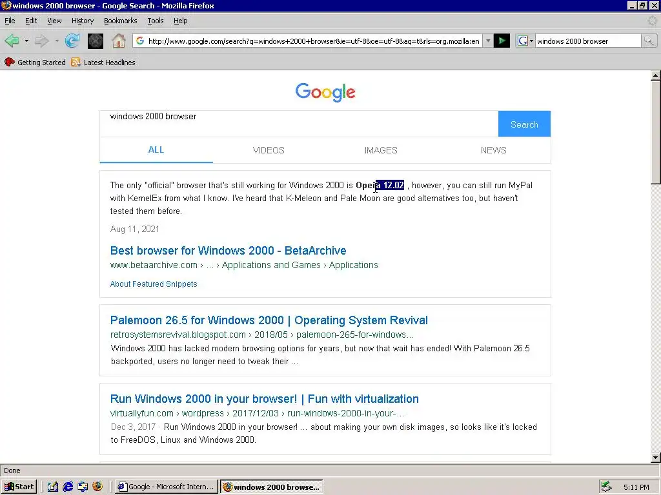The width and height of the screenshot is (661, 495).
Task: Open 'Palemoon 26.5 for Windows 2000' result
Action: 269,320
